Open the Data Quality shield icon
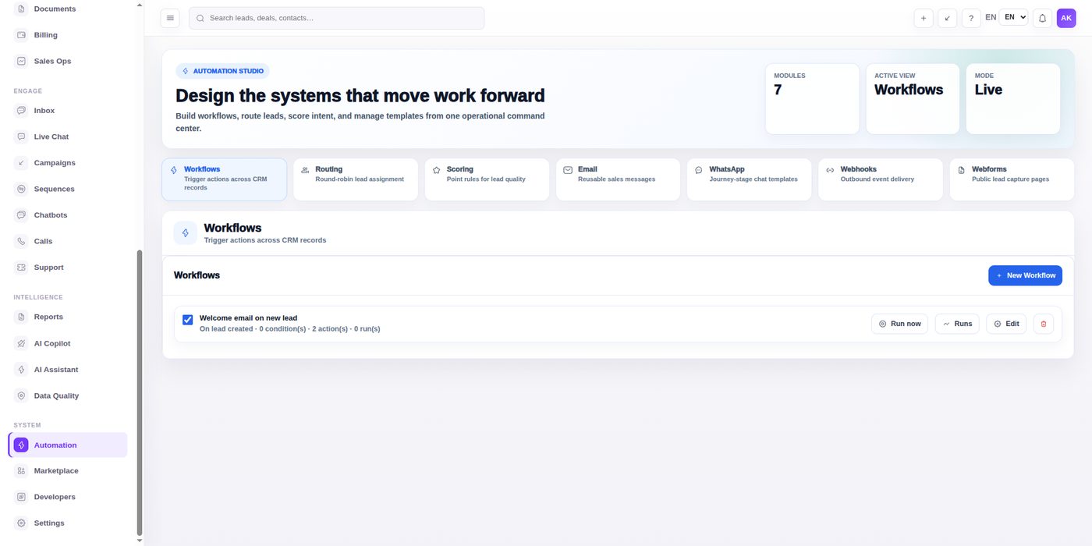The image size is (1092, 546). tap(21, 395)
